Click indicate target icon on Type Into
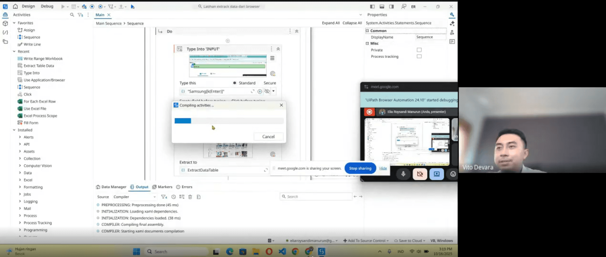This screenshot has width=606, height=257. click(272, 74)
